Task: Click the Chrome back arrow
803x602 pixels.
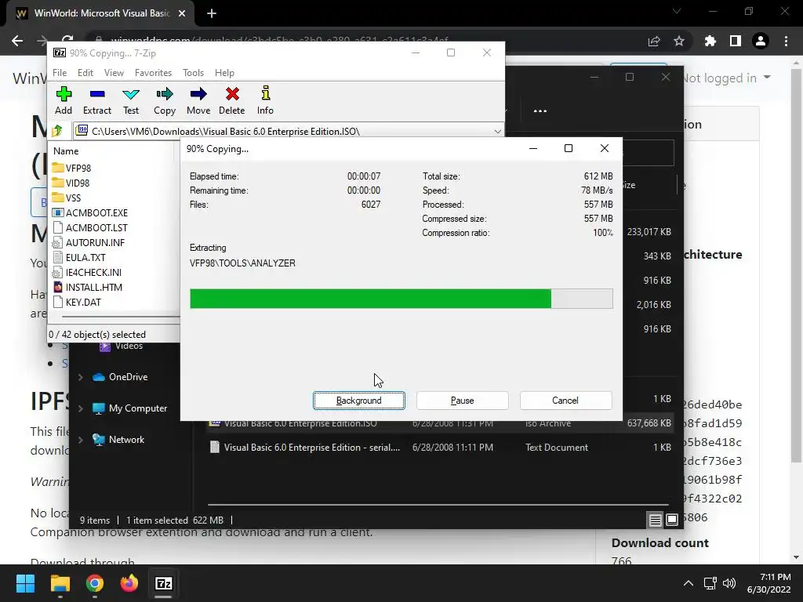Action: point(17,41)
